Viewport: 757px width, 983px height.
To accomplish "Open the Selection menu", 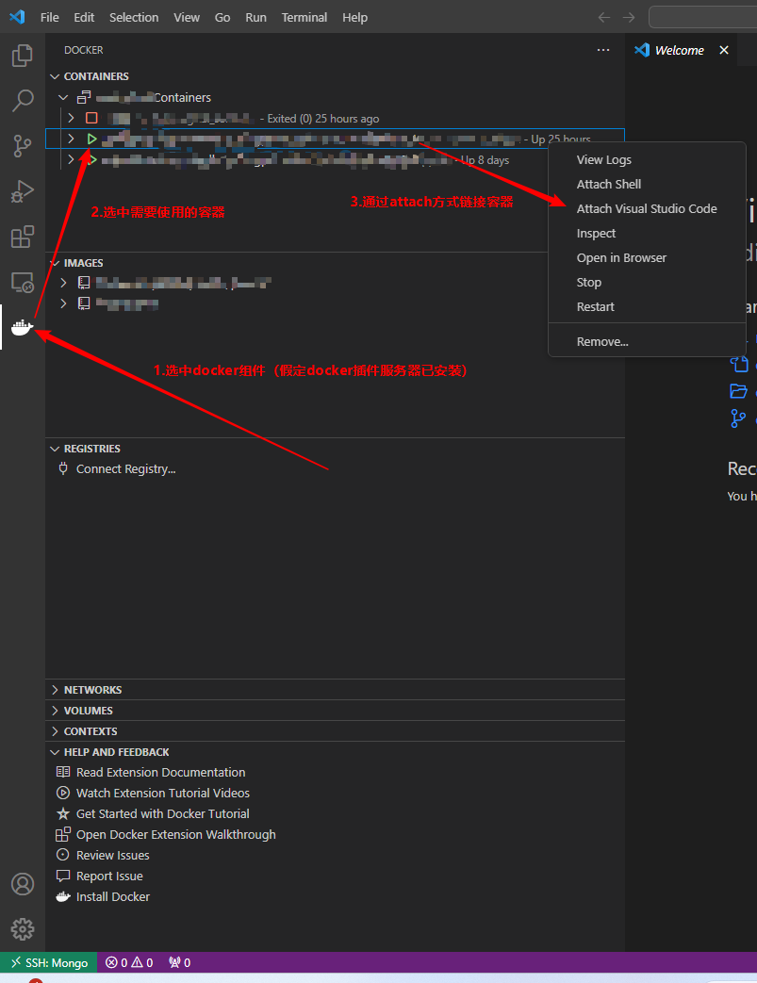I will tap(134, 18).
